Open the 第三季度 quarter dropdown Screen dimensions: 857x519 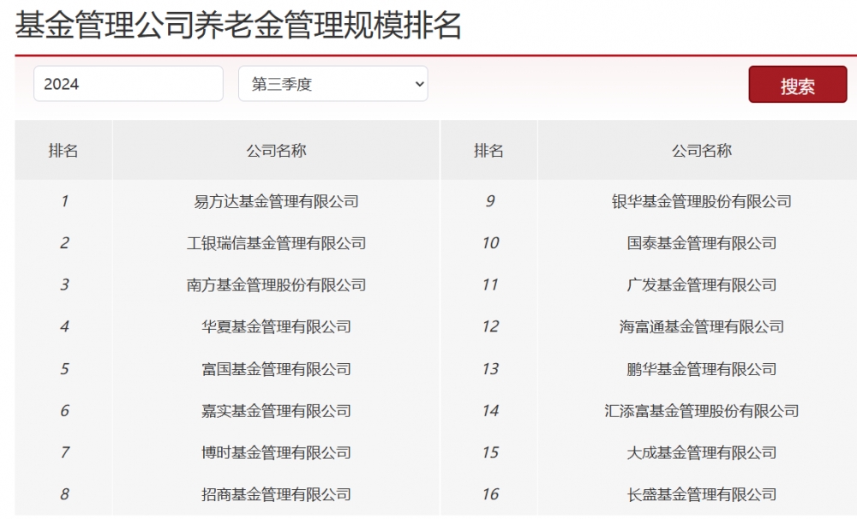333,84
